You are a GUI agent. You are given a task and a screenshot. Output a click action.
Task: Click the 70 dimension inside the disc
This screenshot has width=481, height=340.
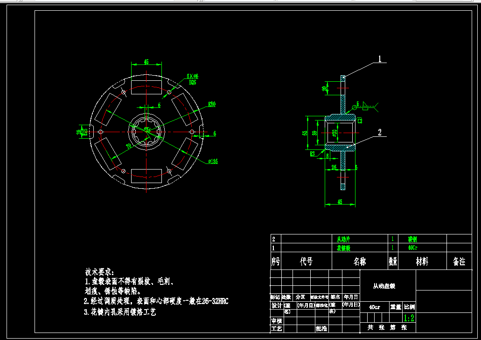coord(129,146)
